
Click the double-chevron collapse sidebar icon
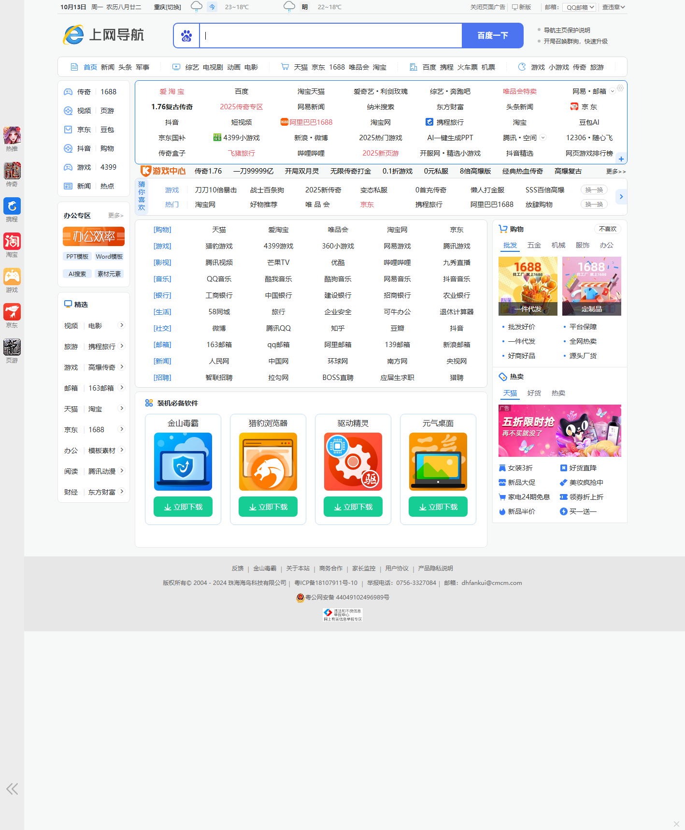click(12, 789)
